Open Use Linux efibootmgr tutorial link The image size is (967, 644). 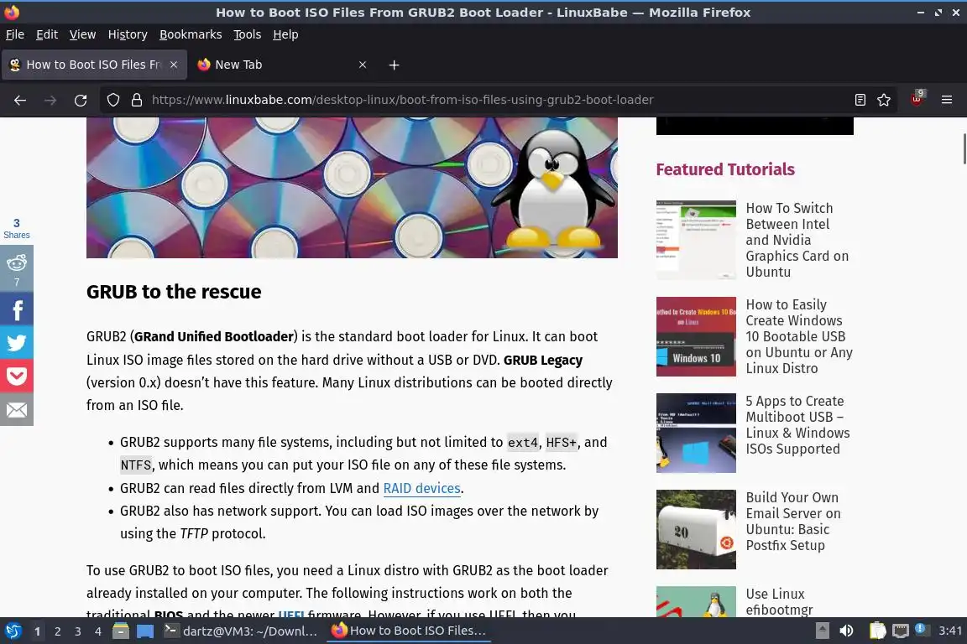(x=780, y=602)
